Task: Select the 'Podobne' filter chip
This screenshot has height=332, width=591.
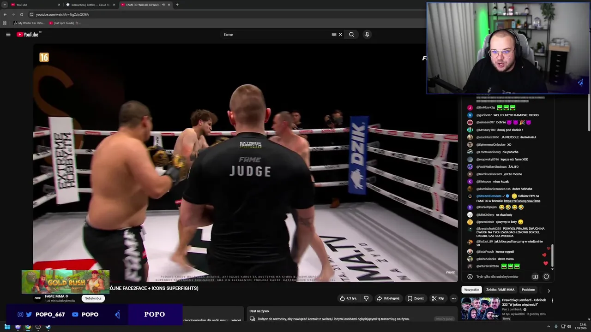Action: coord(528,290)
